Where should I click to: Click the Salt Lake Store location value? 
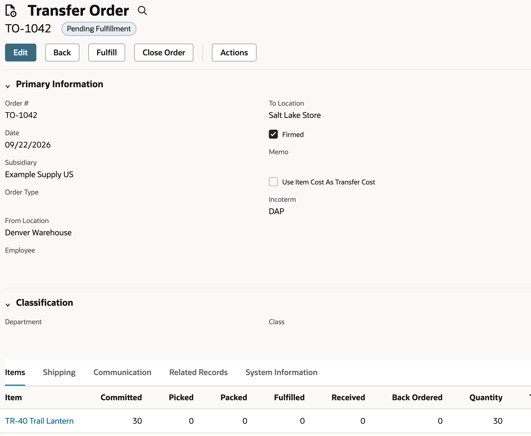pos(295,115)
